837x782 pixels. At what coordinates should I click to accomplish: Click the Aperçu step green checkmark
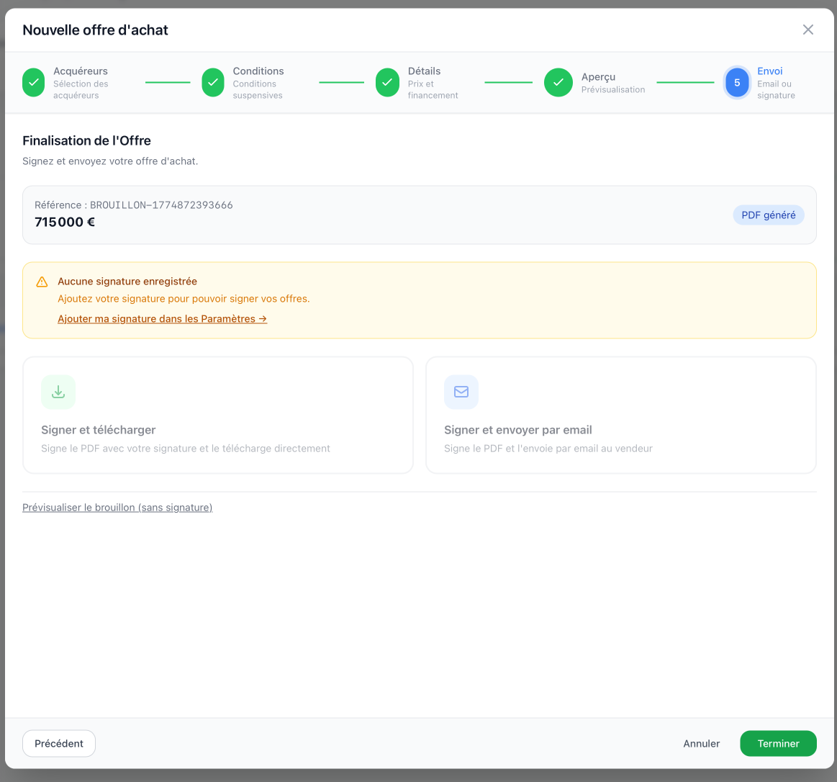(x=558, y=82)
